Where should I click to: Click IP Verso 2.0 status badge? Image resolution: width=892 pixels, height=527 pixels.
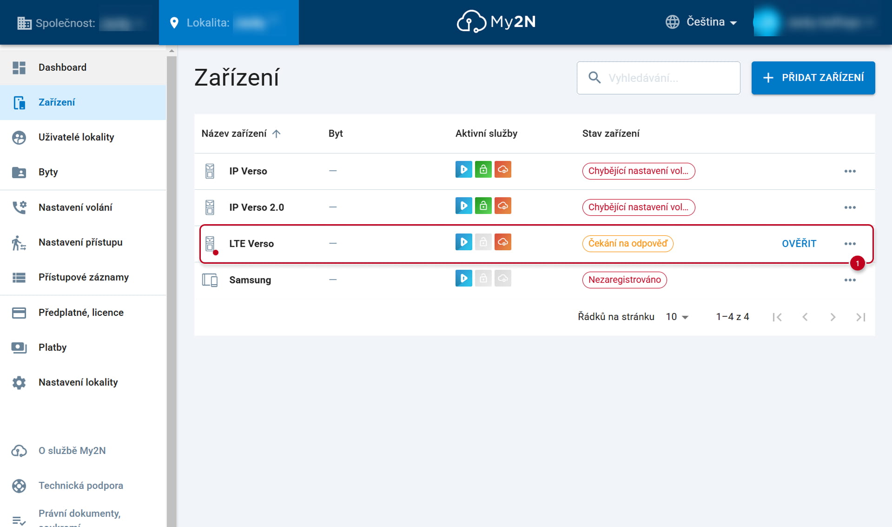pyautogui.click(x=639, y=207)
